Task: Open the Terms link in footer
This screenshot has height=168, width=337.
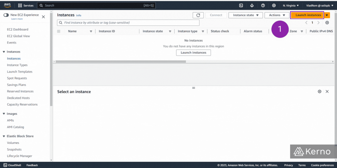Action: 302,165
